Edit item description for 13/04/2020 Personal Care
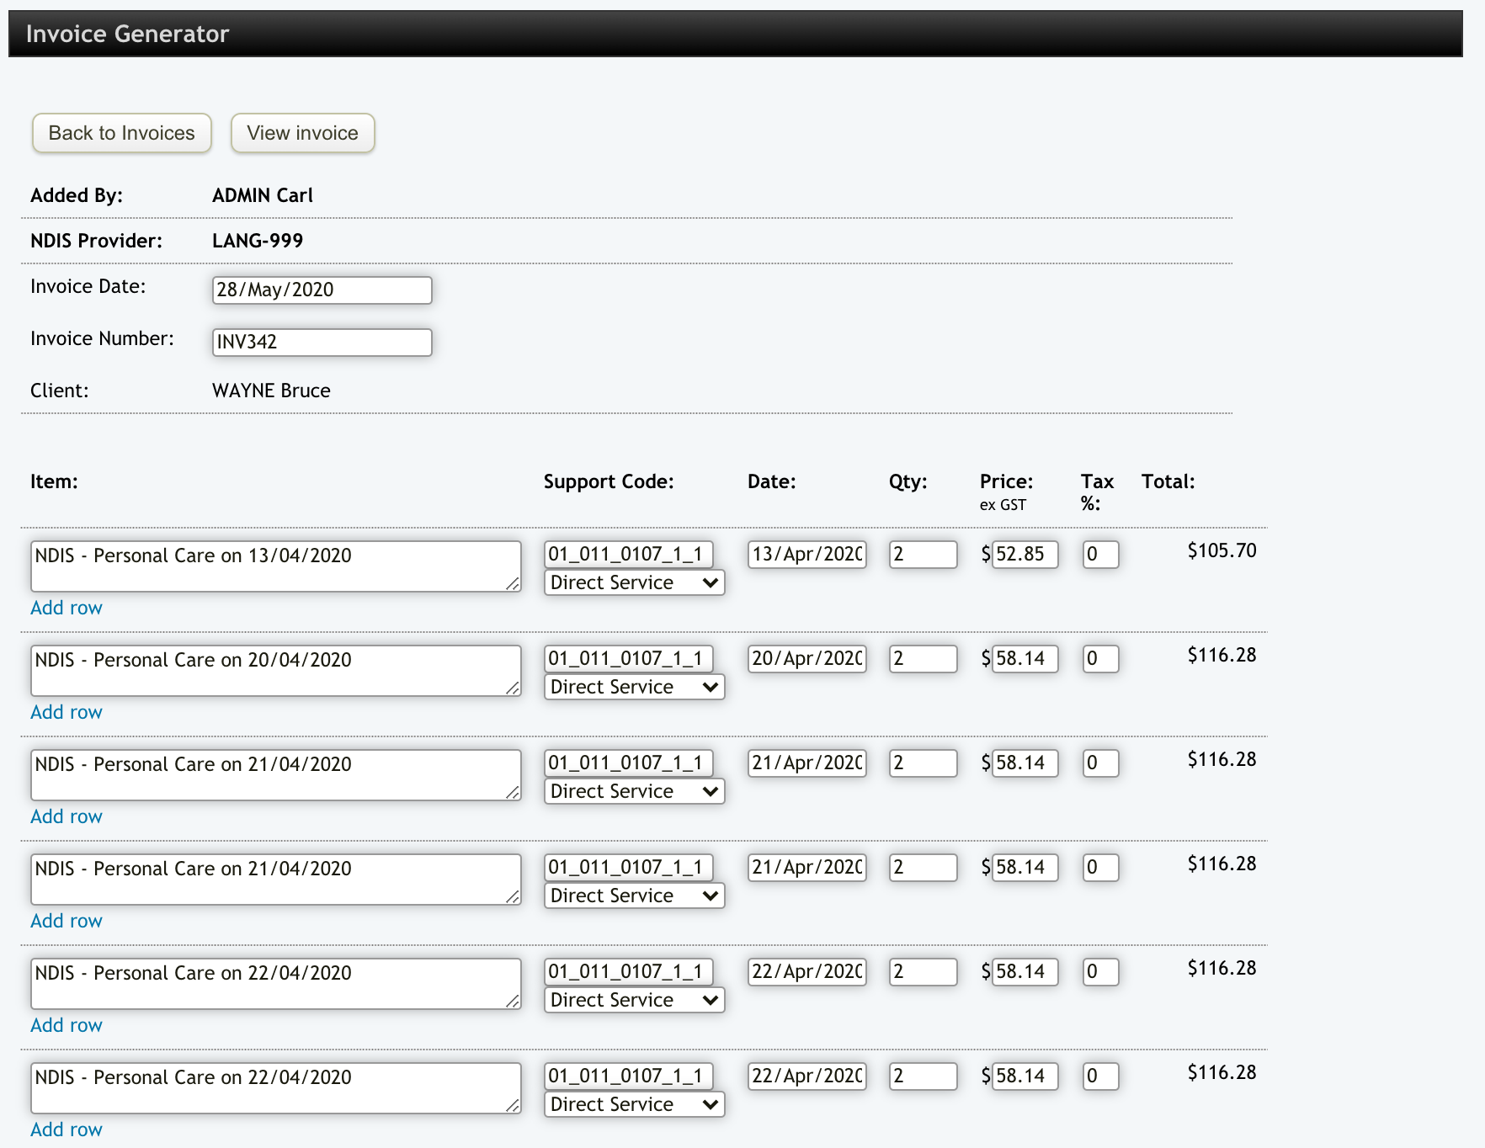The image size is (1485, 1148). tap(276, 566)
